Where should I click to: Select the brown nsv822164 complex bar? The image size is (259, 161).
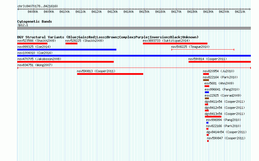pyautogui.click(x=206, y=80)
